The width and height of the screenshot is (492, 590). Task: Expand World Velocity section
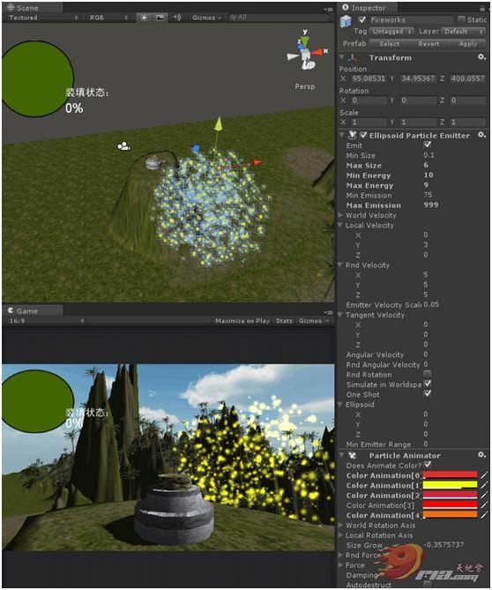pos(341,215)
